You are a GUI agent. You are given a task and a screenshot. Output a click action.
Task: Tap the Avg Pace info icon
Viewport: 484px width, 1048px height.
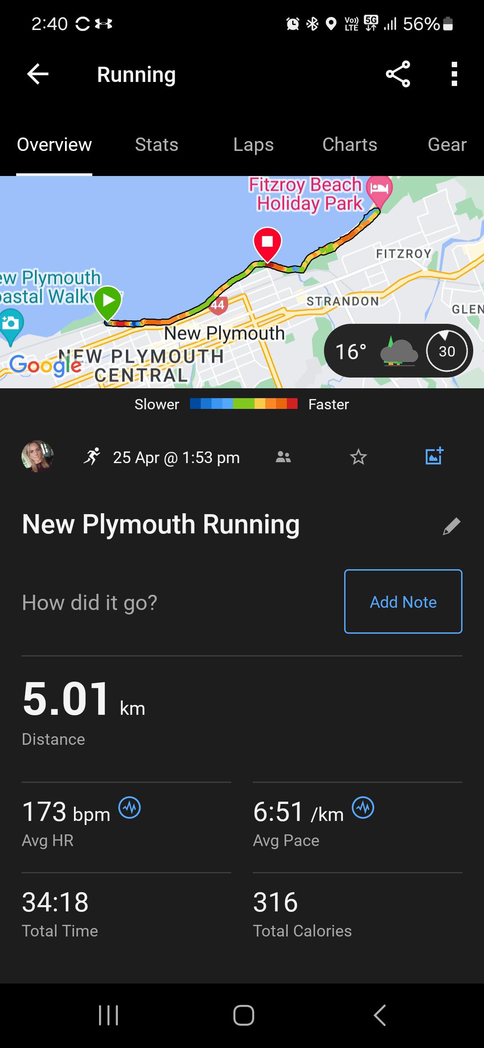[x=363, y=807]
